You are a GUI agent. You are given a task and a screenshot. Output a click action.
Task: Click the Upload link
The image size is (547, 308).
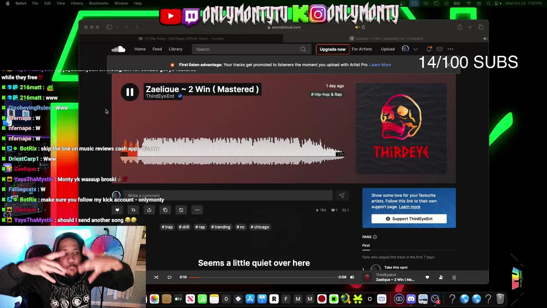coord(388,49)
